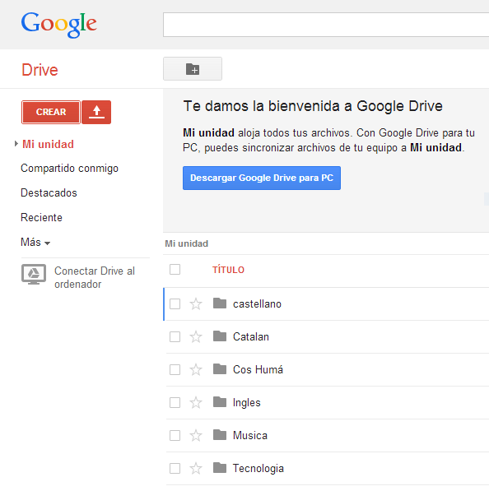489x491 pixels.
Task: Click the Google search input field
Action: click(x=326, y=25)
